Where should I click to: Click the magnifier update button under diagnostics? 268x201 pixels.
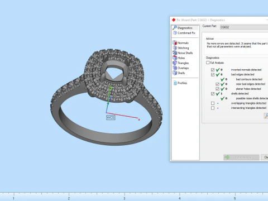pos(266,116)
